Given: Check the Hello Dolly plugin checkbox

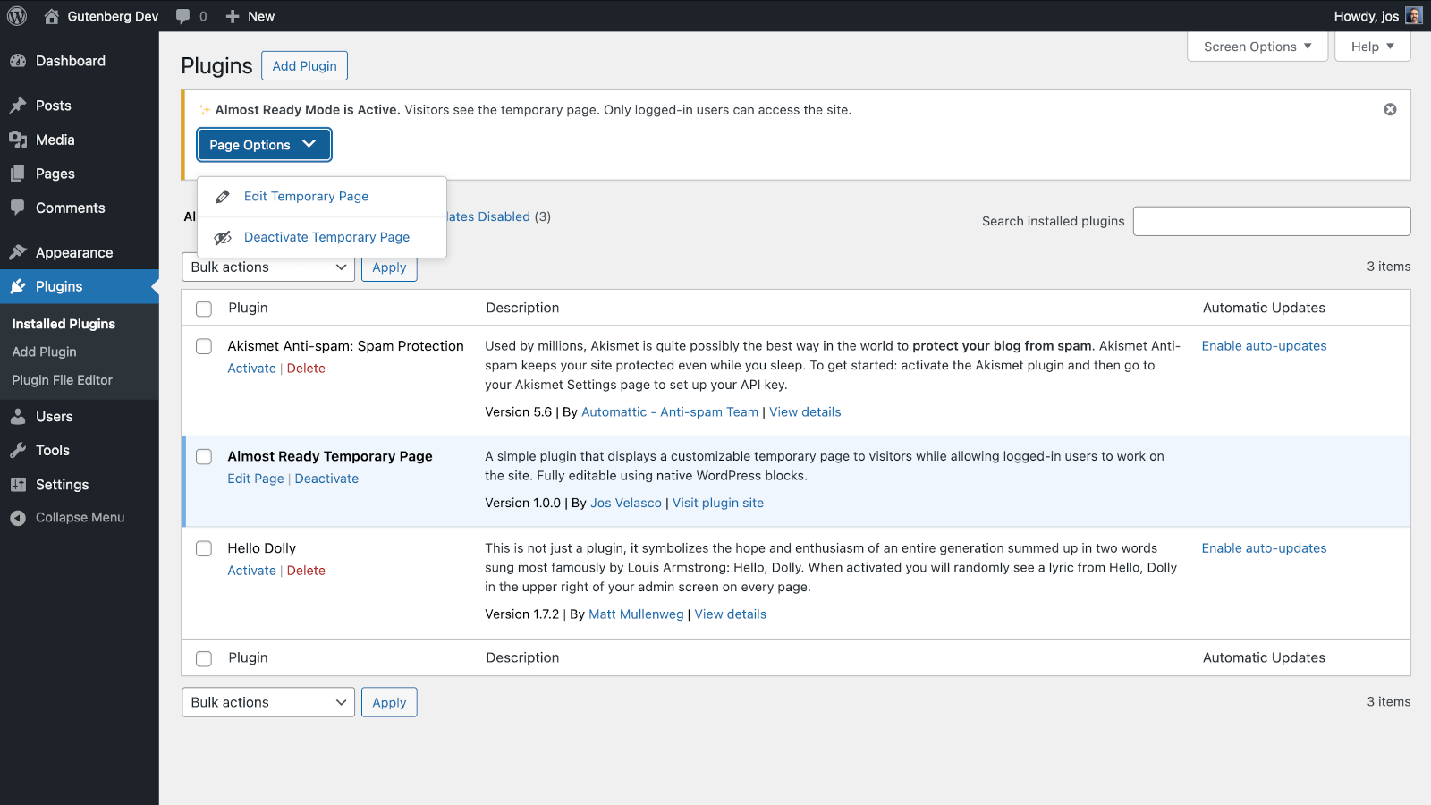Looking at the screenshot, I should (x=203, y=548).
